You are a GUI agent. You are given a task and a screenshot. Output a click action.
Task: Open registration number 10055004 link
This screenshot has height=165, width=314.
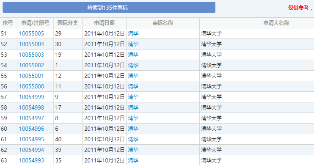(31, 44)
